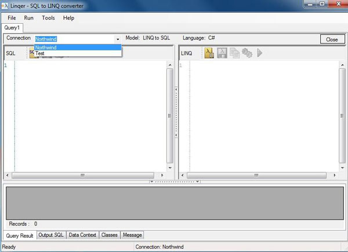Viewport: 348px width, 252px height.
Task: Click the copy pages icon in LINQ toolbar
Action: point(234,53)
